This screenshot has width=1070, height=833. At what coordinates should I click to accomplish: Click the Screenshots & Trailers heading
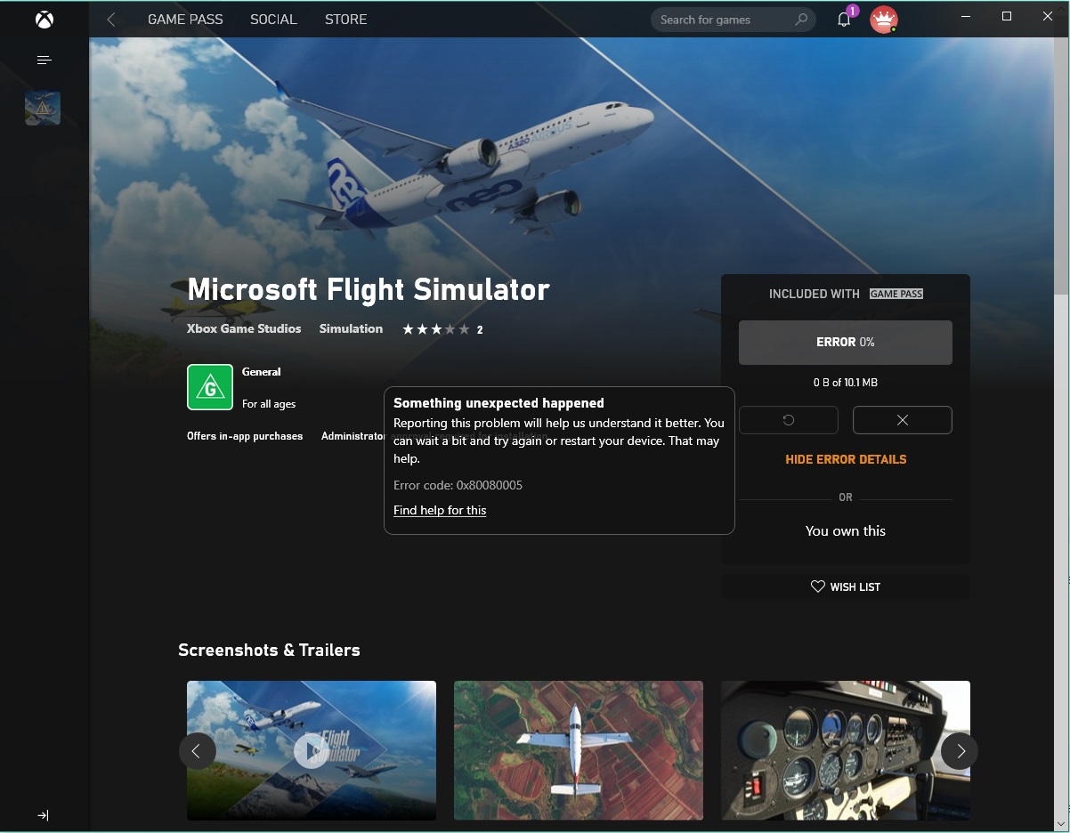[x=269, y=650]
